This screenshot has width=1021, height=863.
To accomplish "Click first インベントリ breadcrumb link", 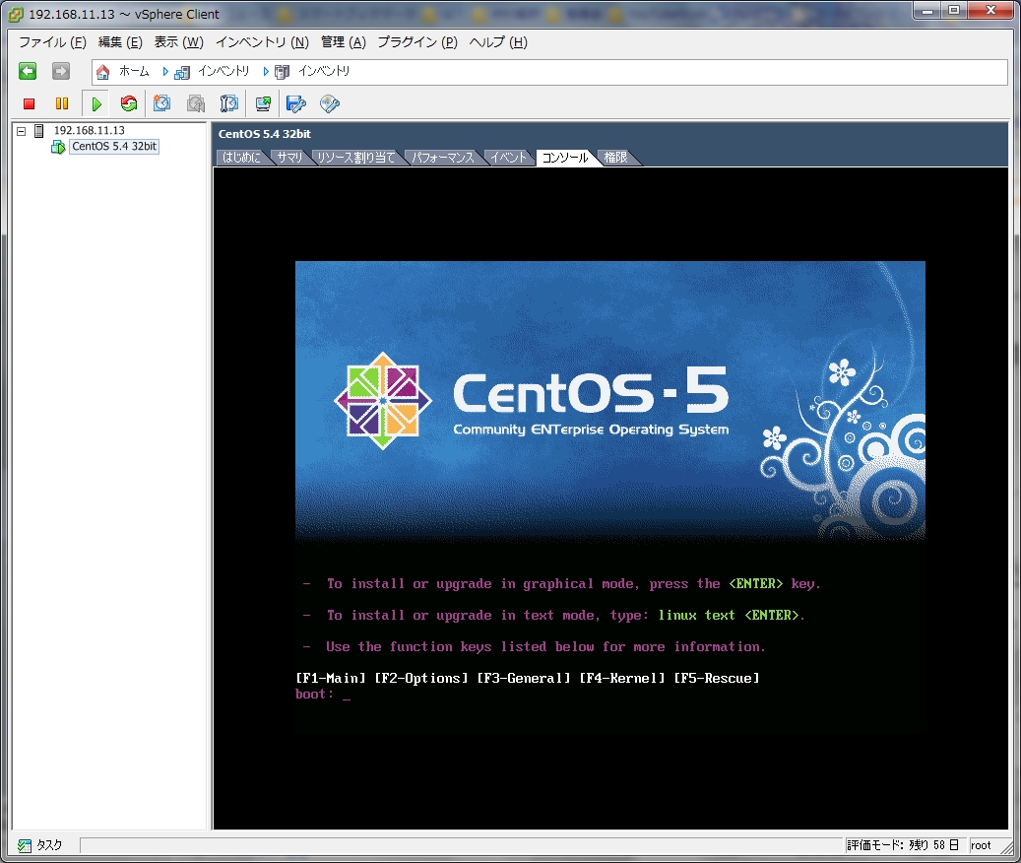I will [x=223, y=71].
